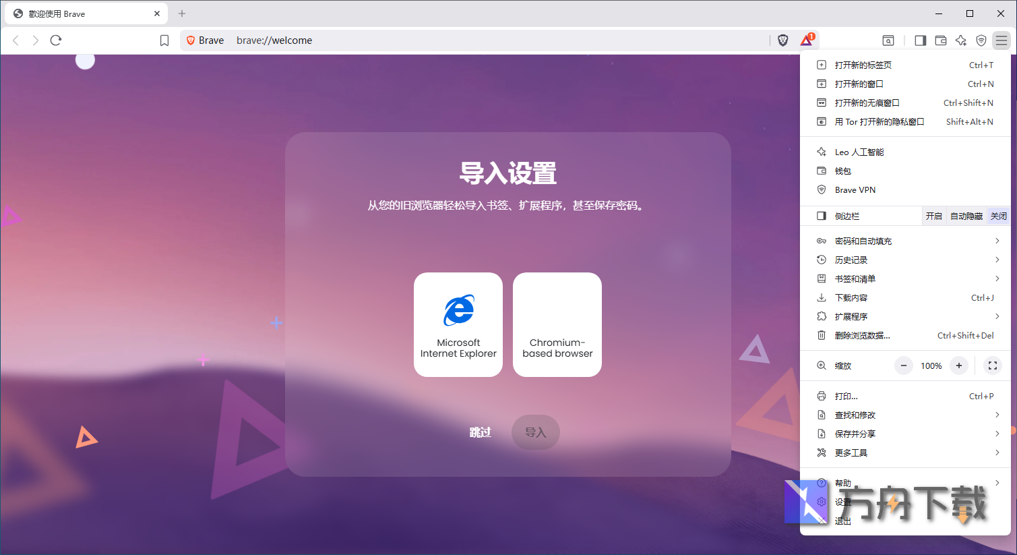This screenshot has width=1017, height=555.
Task: Set 侧边栏 to 开启
Action: click(934, 215)
